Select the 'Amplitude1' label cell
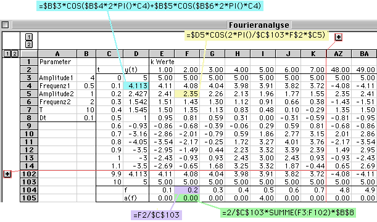Screen dimensions: 377x222 [x=57, y=78]
